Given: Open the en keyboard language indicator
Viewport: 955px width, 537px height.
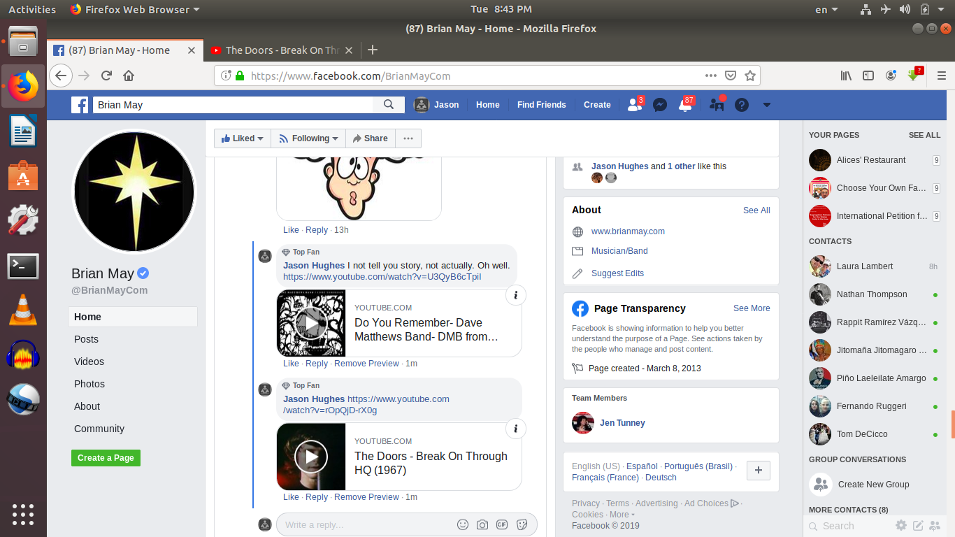Looking at the screenshot, I should pyautogui.click(x=826, y=9).
